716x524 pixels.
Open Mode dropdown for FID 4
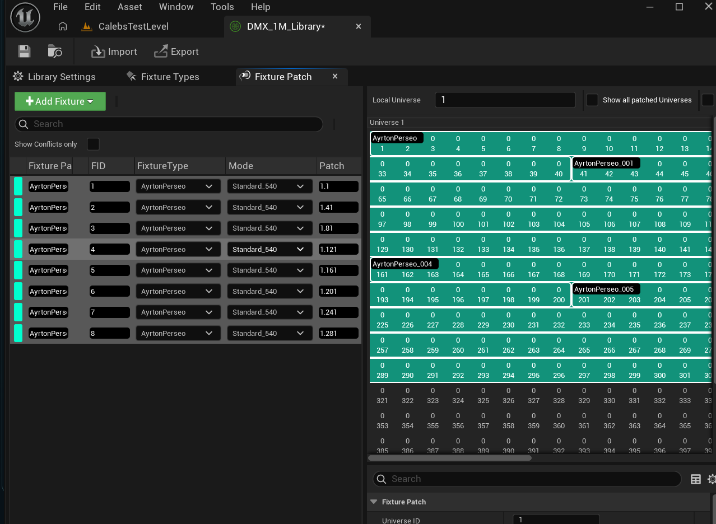[269, 249]
